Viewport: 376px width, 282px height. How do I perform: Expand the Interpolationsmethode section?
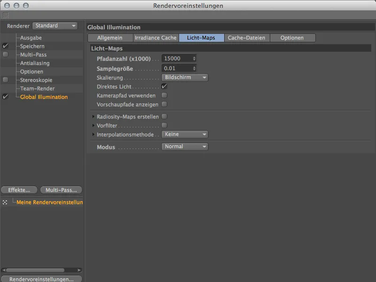93,134
